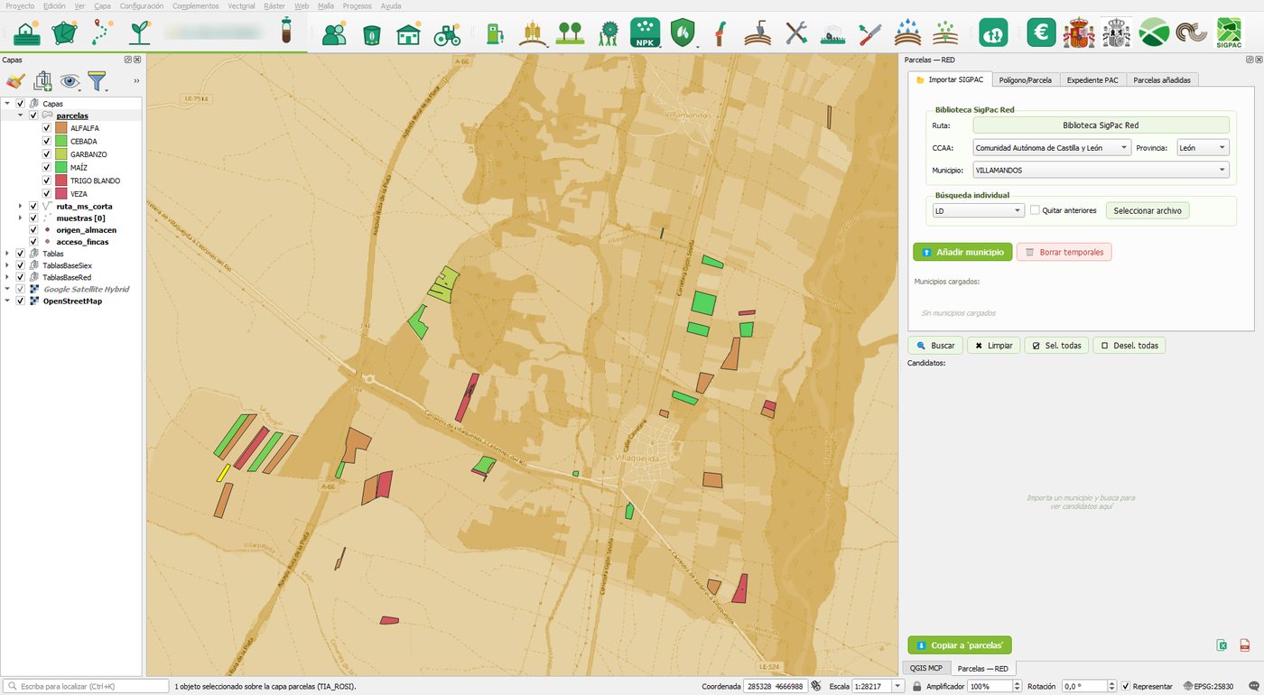Click the SIGPAC toolbar icon
Image resolution: width=1264 pixels, height=695 pixels.
[1229, 33]
